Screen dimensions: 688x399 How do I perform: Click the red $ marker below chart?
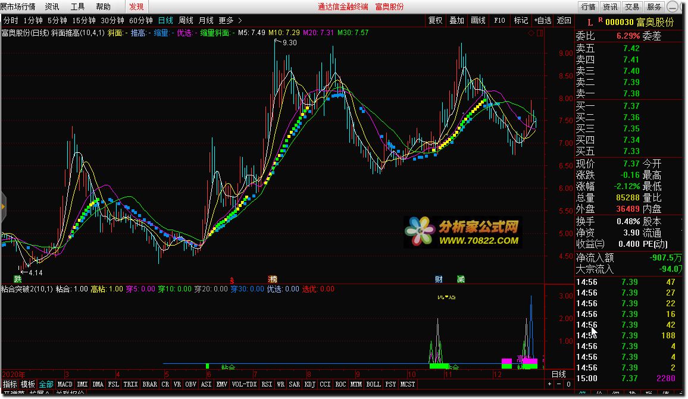tap(232, 279)
